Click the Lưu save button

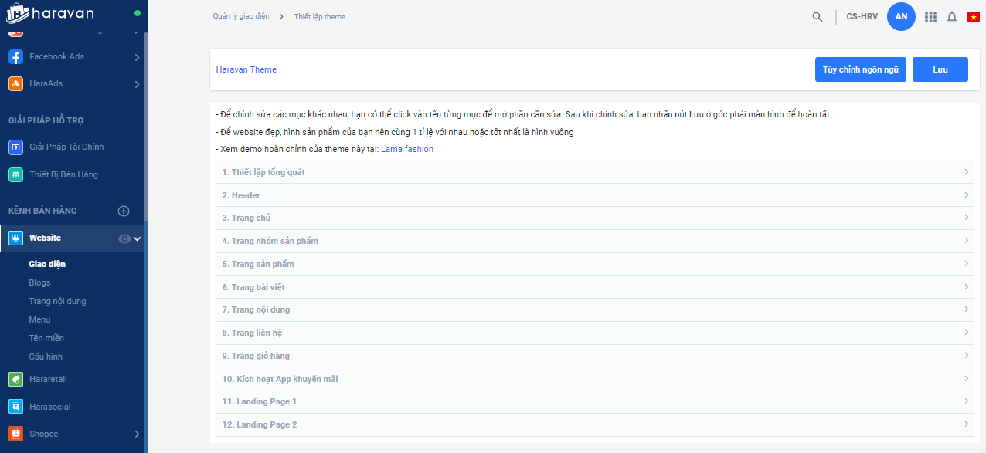click(940, 69)
